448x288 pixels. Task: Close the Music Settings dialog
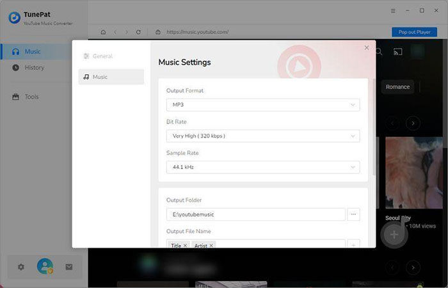point(367,48)
